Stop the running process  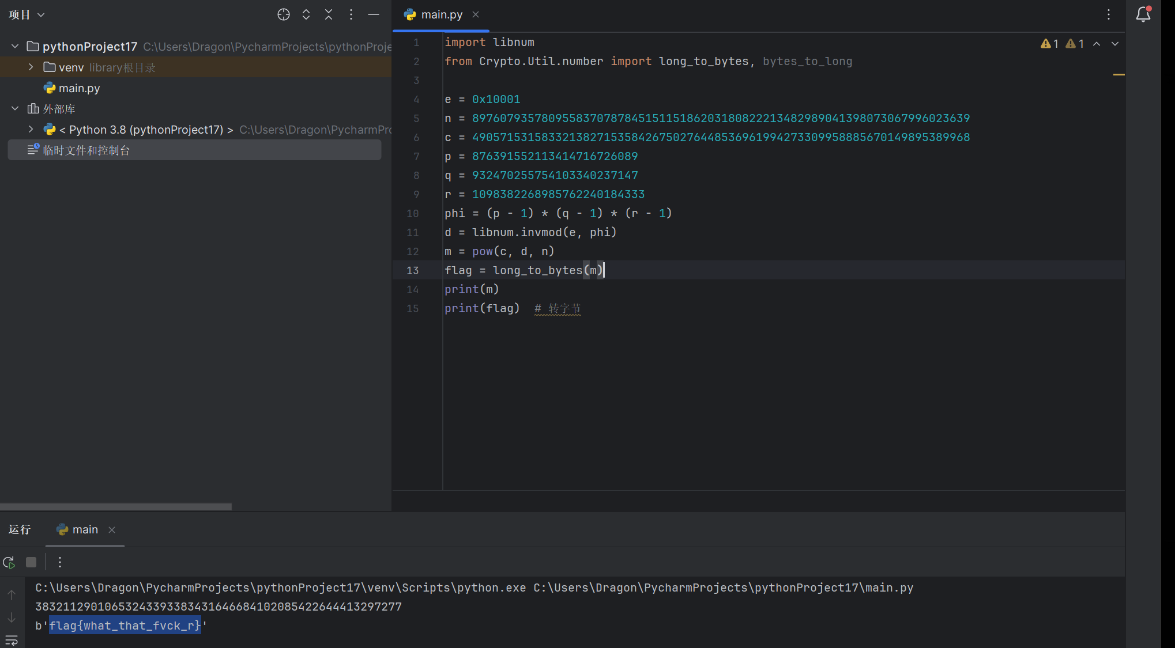[31, 562]
